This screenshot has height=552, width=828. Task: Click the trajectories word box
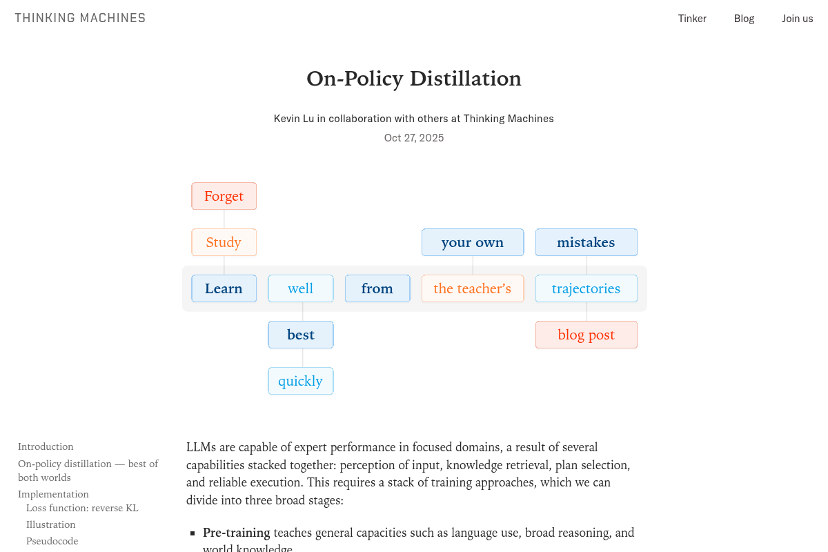coord(586,288)
